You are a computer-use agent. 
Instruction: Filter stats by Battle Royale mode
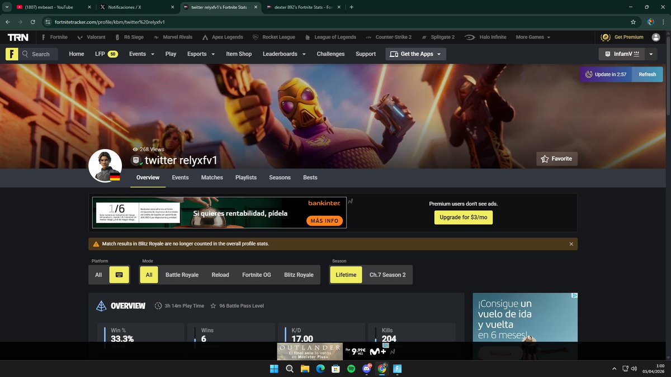[x=182, y=275]
